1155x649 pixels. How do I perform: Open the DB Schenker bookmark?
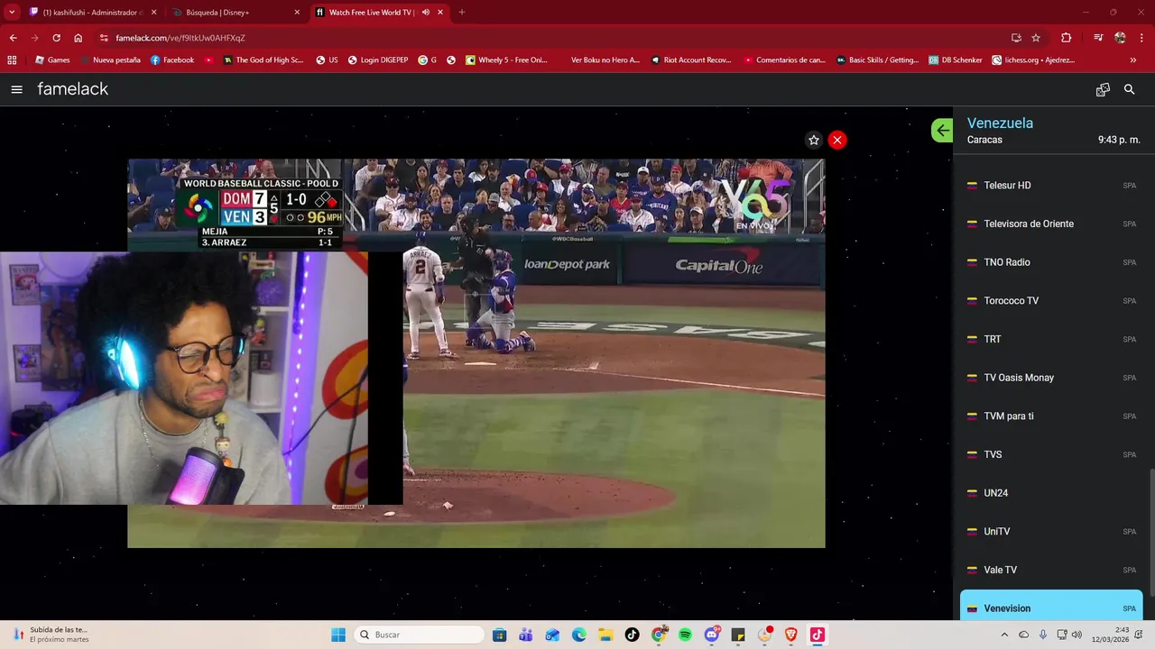[956, 60]
